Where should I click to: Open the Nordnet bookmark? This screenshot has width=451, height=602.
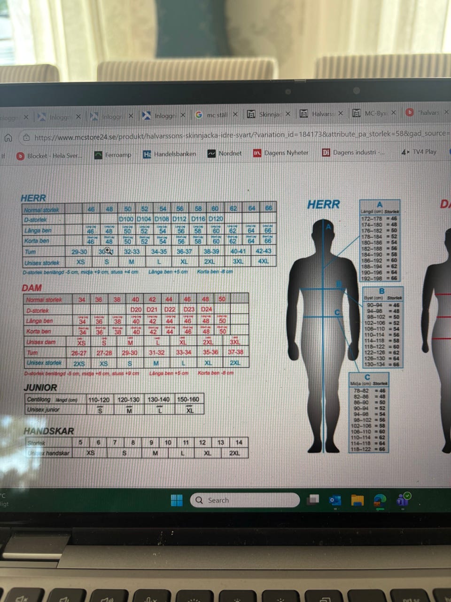tap(225, 153)
